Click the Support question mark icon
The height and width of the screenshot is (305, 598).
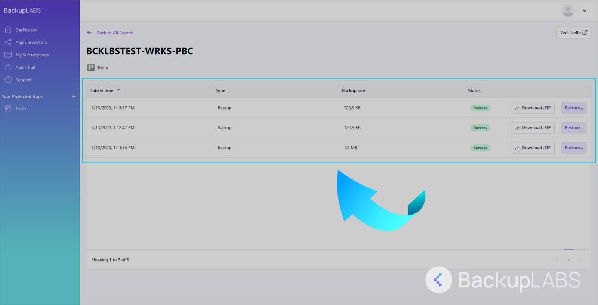[8, 80]
